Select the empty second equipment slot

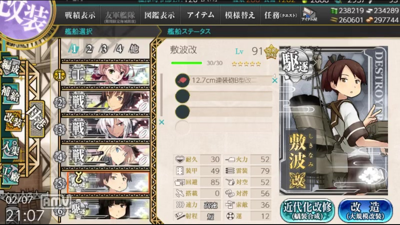[x=224, y=96]
